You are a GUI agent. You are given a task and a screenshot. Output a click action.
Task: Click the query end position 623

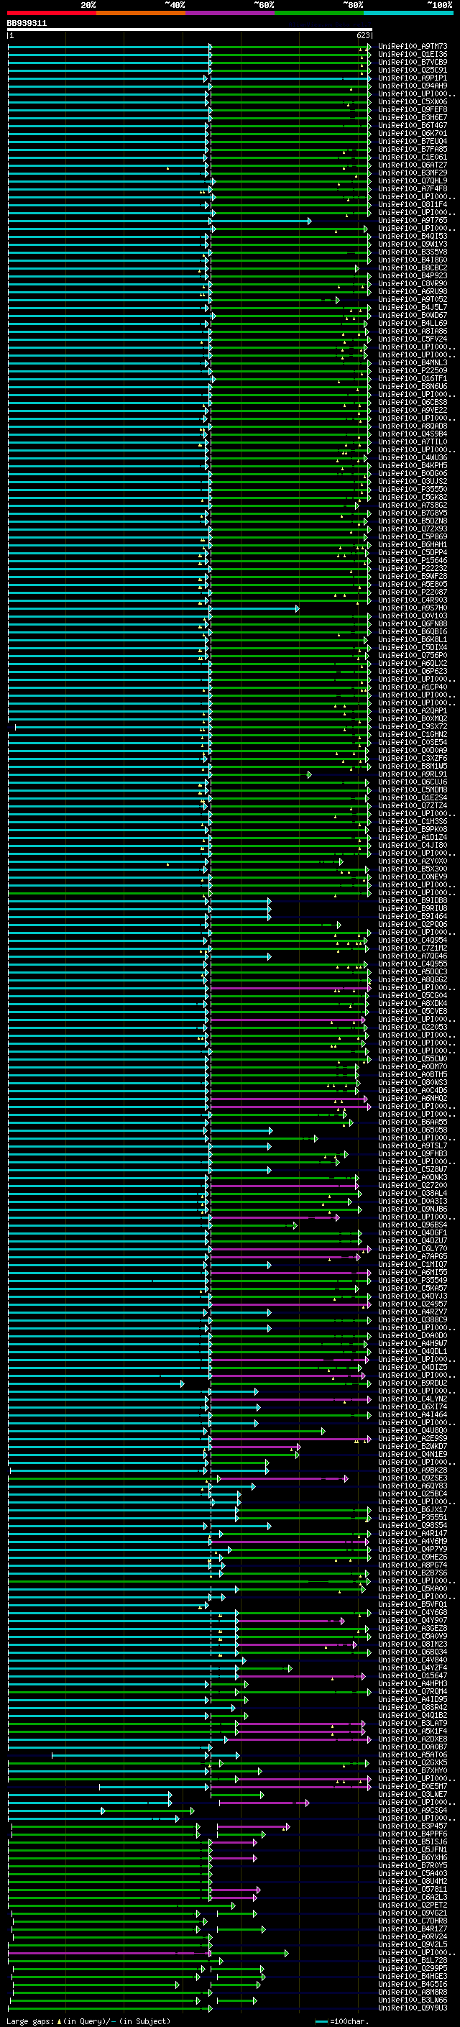[x=363, y=35]
